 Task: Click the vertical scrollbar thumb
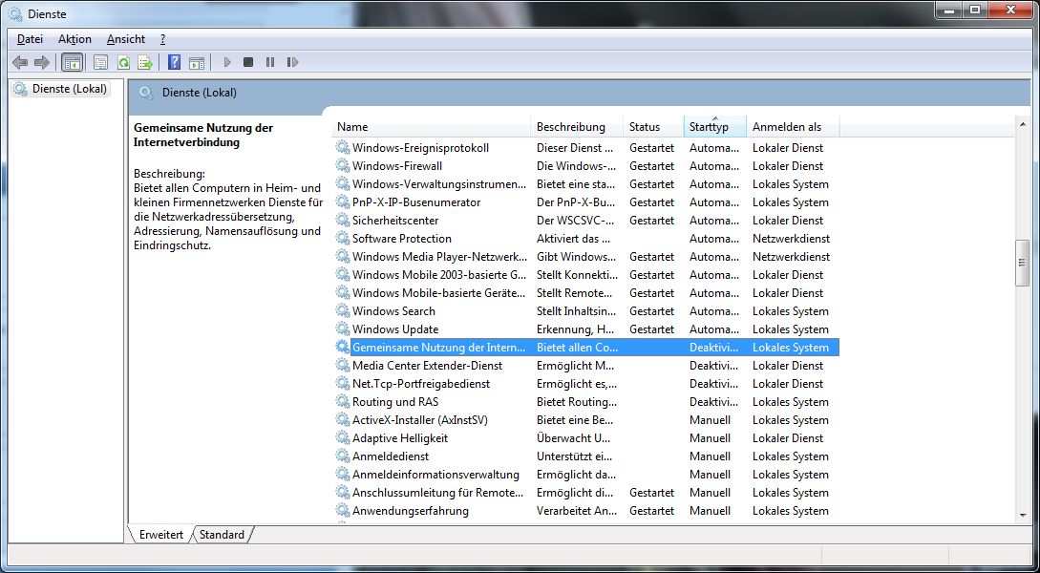tap(1022, 263)
